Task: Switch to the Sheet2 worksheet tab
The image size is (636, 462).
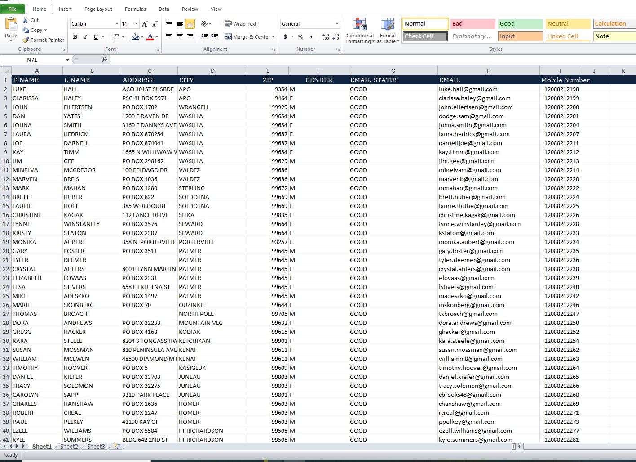Action: click(x=69, y=446)
